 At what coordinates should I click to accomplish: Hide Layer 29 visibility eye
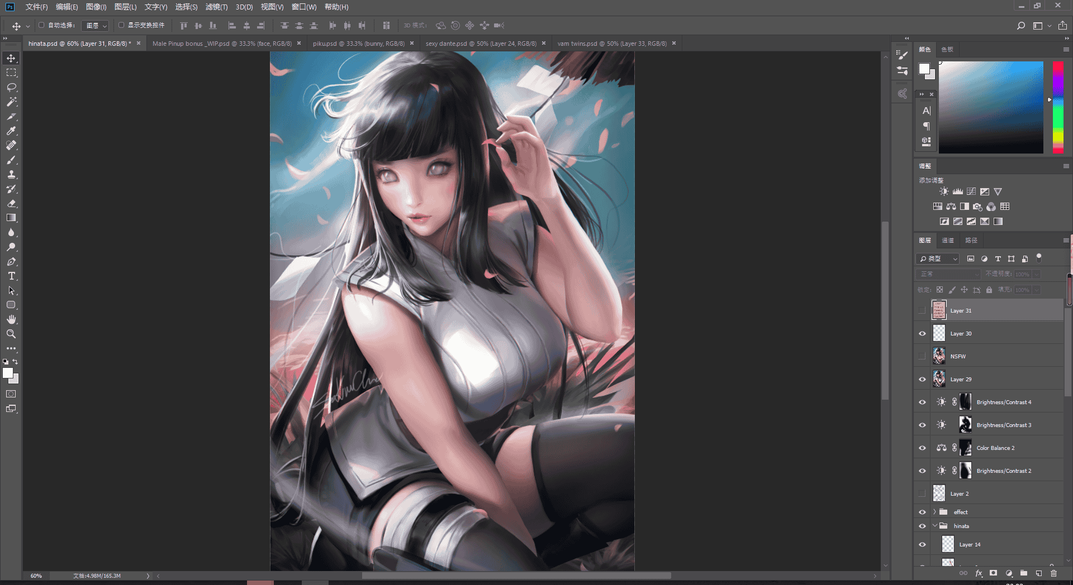point(922,380)
